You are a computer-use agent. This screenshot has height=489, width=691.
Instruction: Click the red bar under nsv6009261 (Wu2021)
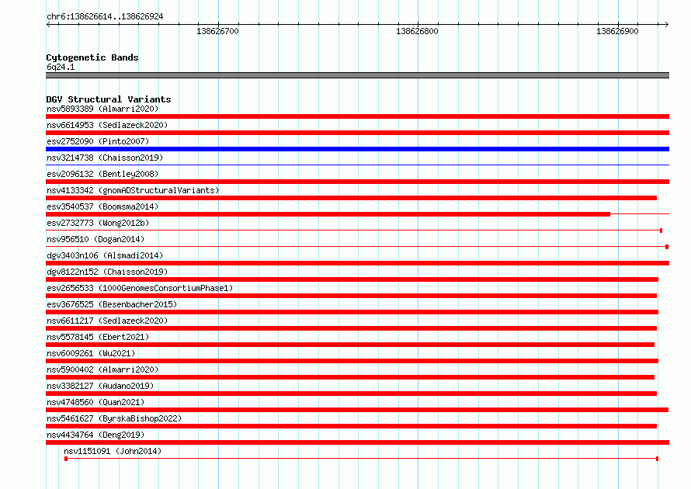(x=352, y=361)
